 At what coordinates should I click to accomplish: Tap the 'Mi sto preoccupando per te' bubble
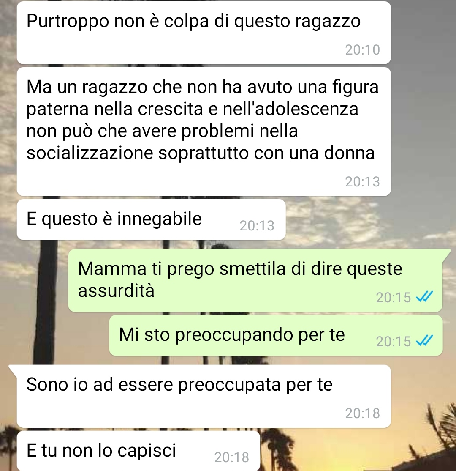click(x=276, y=336)
